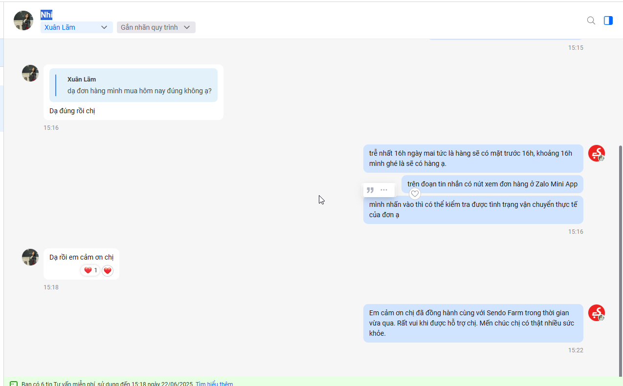Open the three-dots message options icon

click(384, 190)
